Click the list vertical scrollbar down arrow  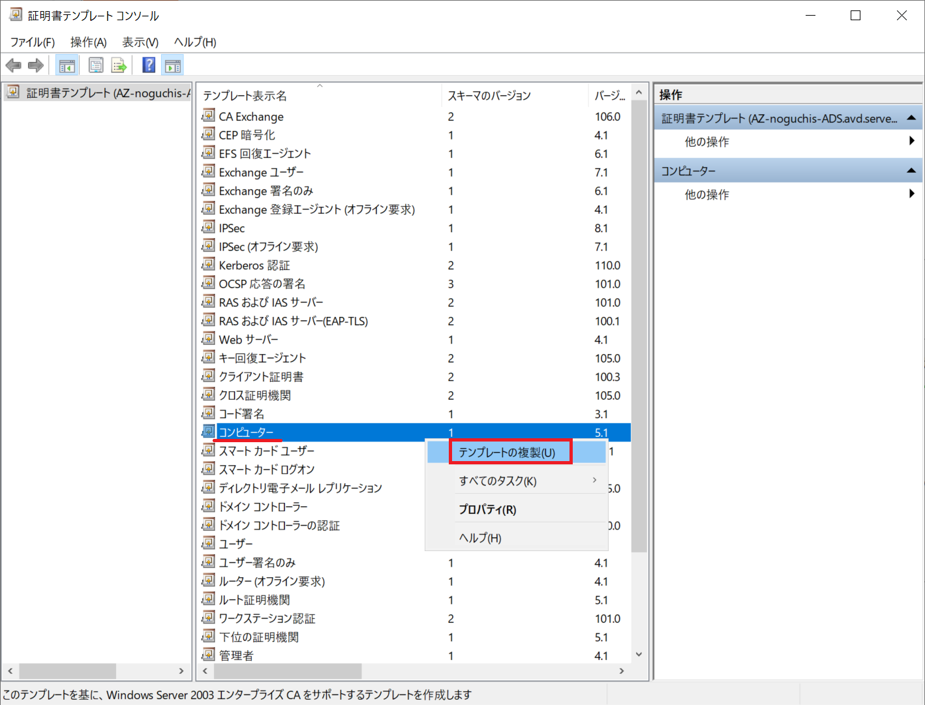tap(639, 654)
